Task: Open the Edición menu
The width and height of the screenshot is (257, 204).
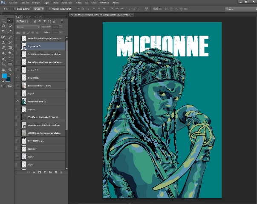Action: click(x=25, y=3)
